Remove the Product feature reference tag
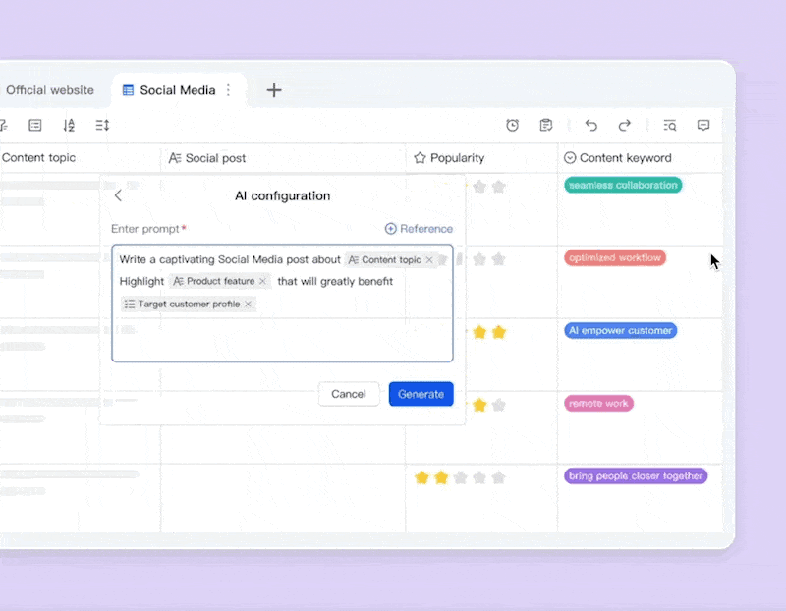 point(262,281)
